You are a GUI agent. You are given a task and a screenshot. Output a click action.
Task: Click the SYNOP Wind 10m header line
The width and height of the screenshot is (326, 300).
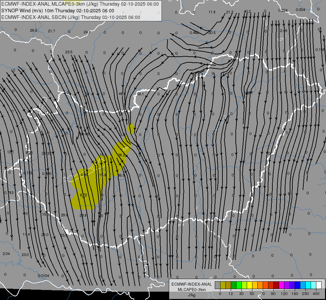click(58, 11)
